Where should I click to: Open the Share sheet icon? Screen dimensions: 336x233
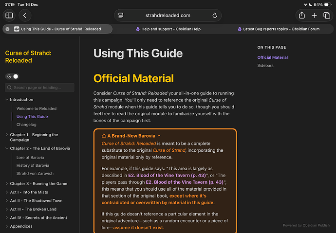(302, 16)
